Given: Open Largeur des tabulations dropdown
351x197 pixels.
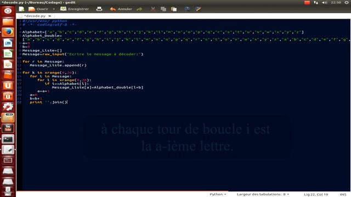Looking at the screenshot, I should point(263,194).
